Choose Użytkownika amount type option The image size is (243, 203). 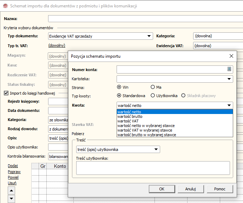[x=153, y=95]
